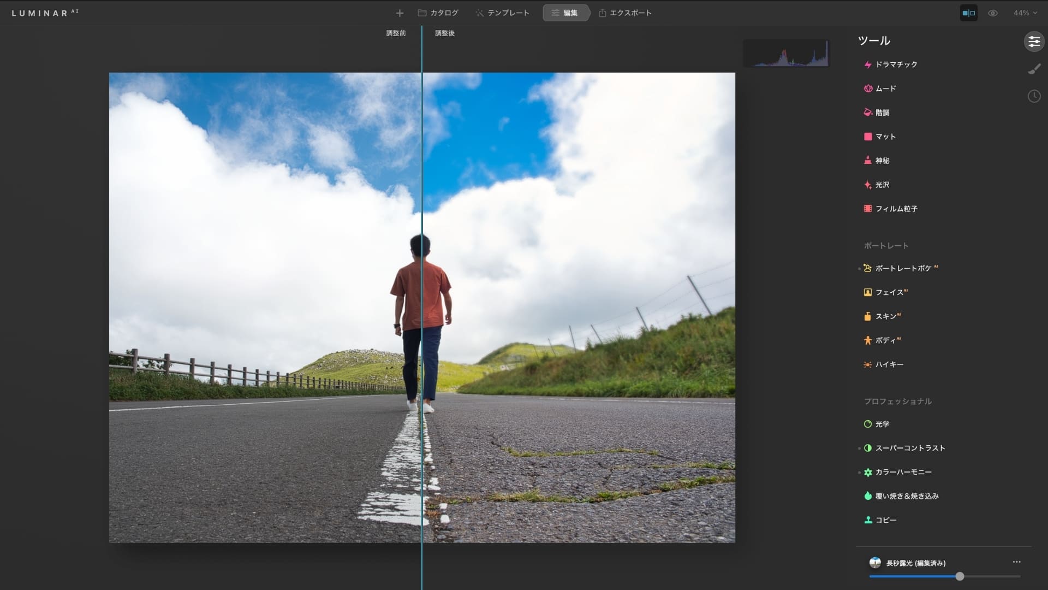The image size is (1048, 590).
Task: Open the スーパーコントラスト tool
Action: pyautogui.click(x=910, y=448)
